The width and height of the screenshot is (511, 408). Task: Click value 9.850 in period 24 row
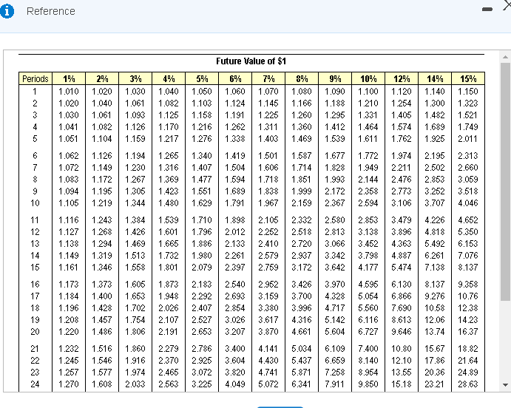click(x=368, y=384)
